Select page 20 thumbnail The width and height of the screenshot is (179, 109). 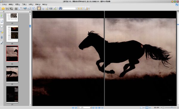[12, 34]
